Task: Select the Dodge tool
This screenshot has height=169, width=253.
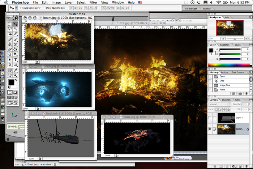Action: 15,54
